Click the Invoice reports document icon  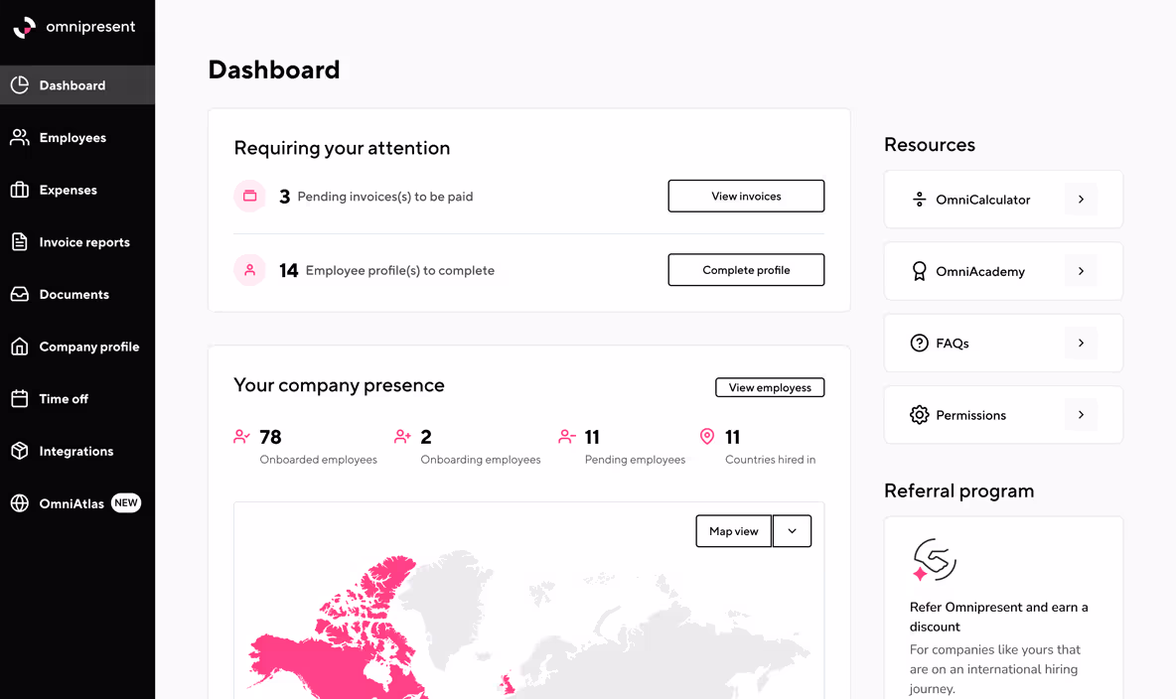click(x=20, y=242)
